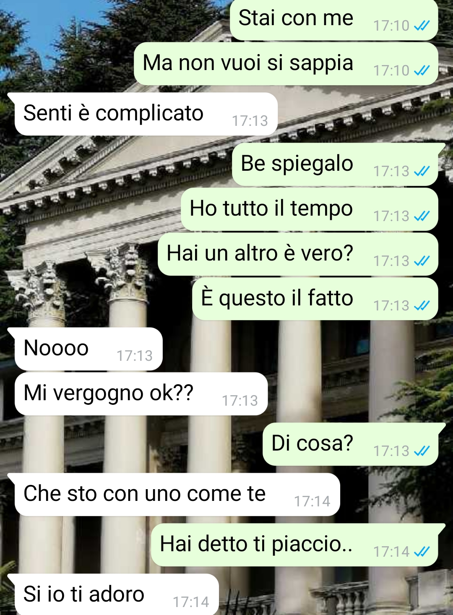The height and width of the screenshot is (615, 453).
Task: Select the 'Hai un altro è vero?' message
Action: [298, 254]
